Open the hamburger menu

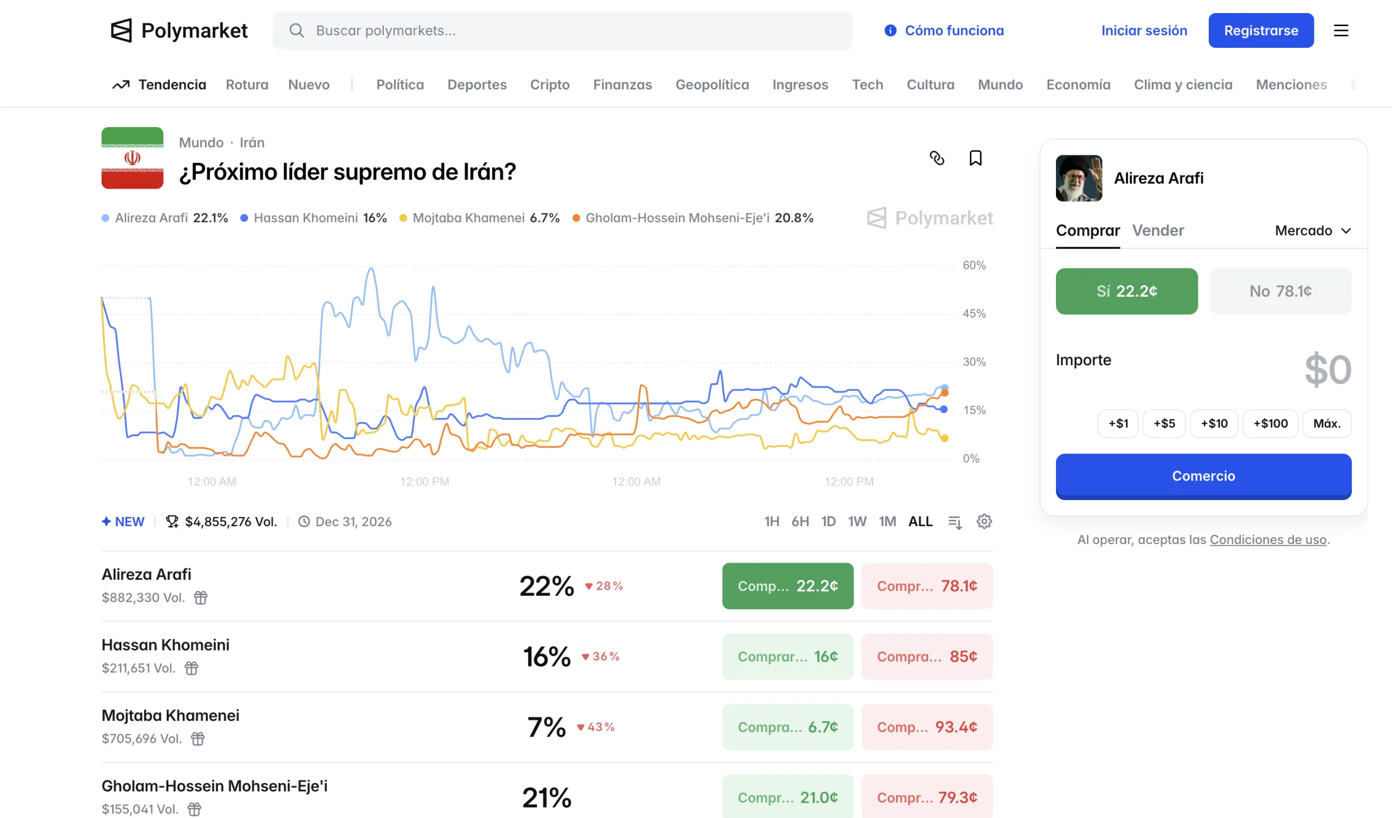(1341, 30)
